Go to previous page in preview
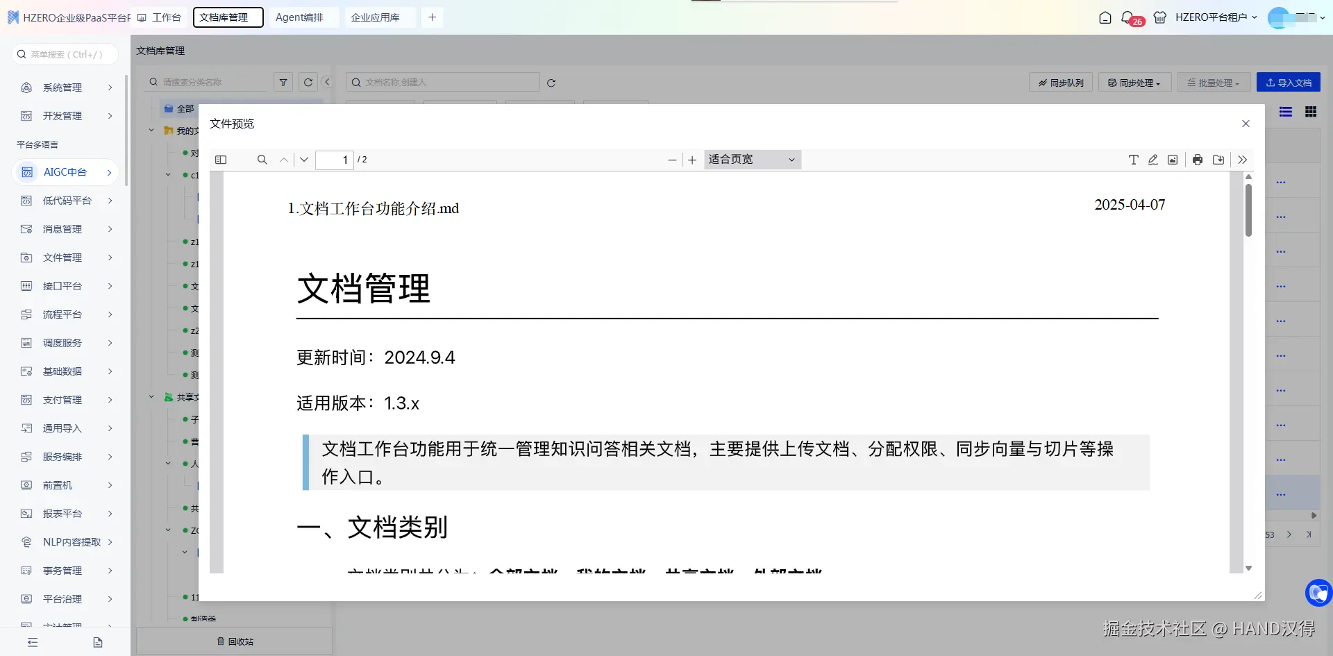The width and height of the screenshot is (1333, 656). click(x=283, y=160)
